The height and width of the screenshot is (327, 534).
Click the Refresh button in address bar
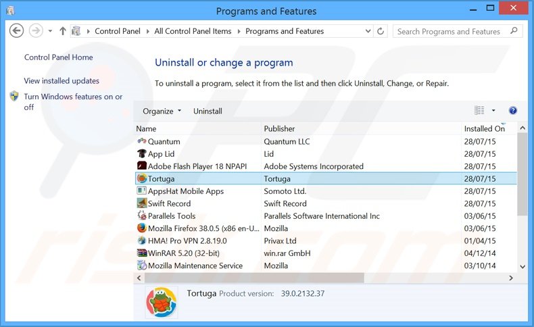point(381,31)
